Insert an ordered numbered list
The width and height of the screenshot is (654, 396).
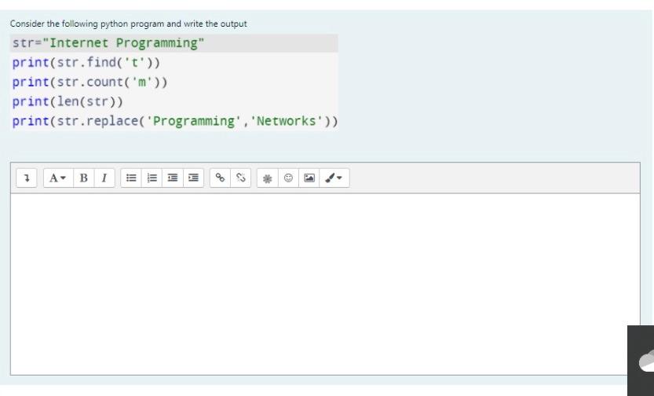152,178
